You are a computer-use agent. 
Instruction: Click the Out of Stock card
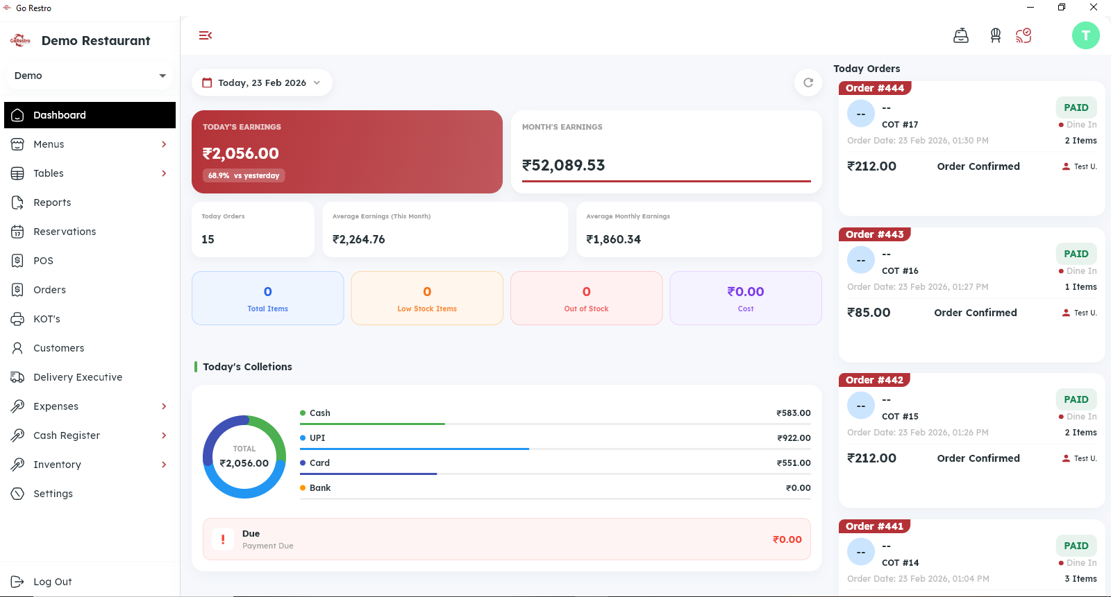coord(587,298)
